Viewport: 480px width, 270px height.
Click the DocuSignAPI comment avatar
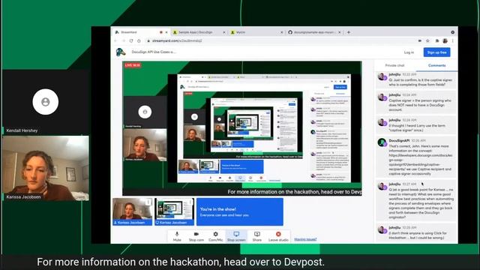point(382,142)
